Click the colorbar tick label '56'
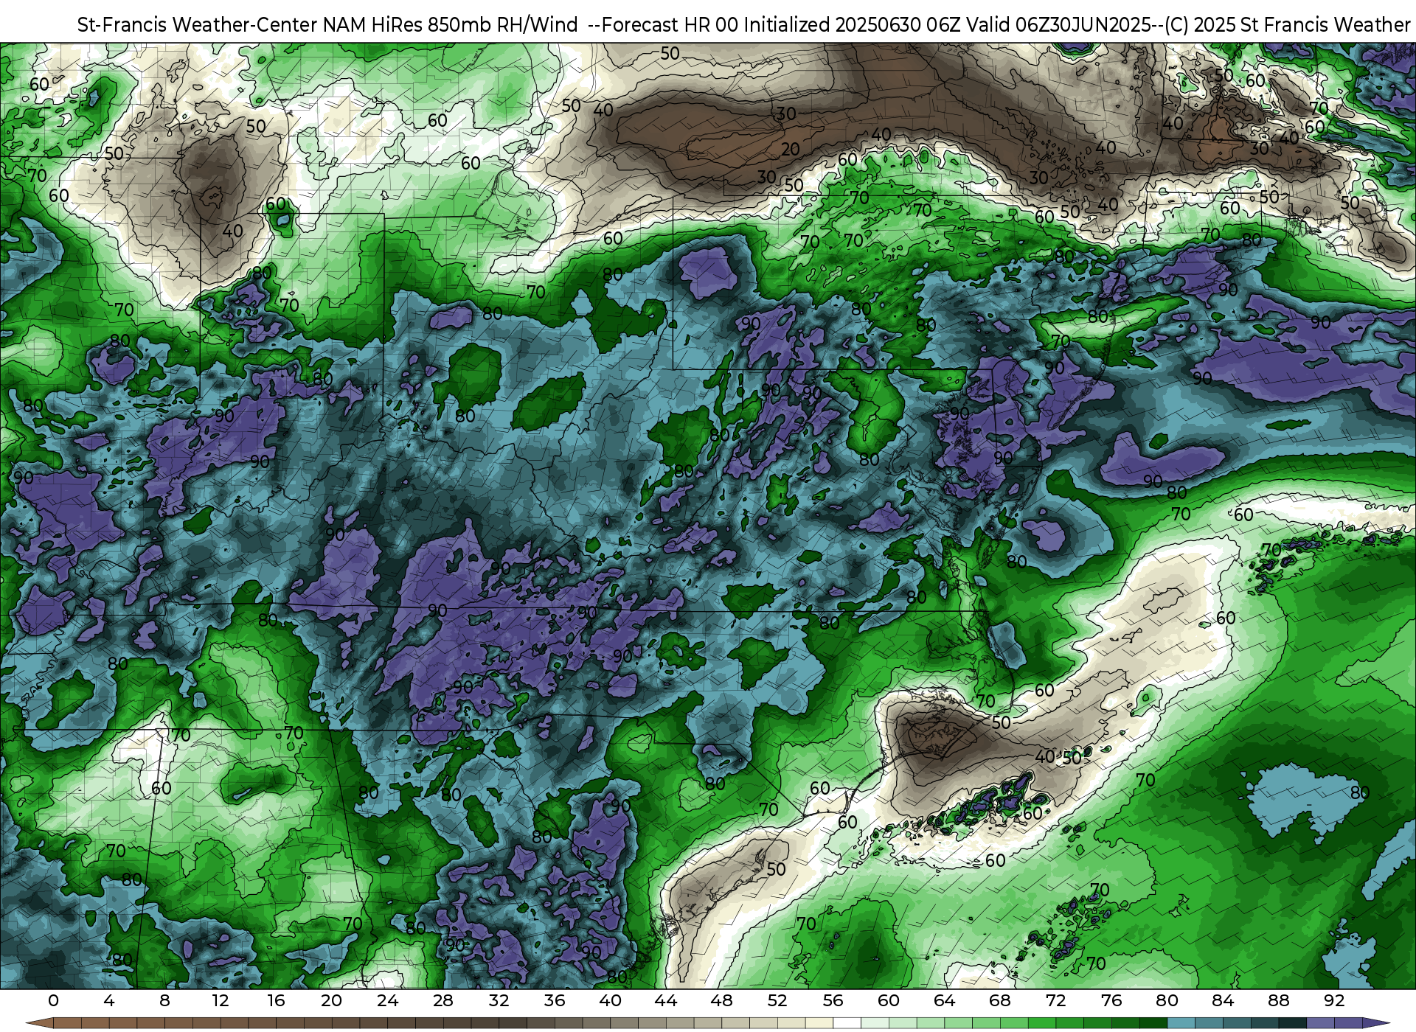This screenshot has height=1032, width=1416. coord(833,1000)
